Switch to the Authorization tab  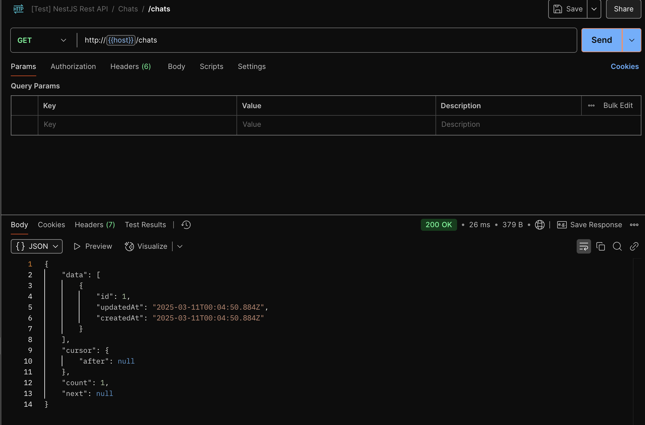73,67
